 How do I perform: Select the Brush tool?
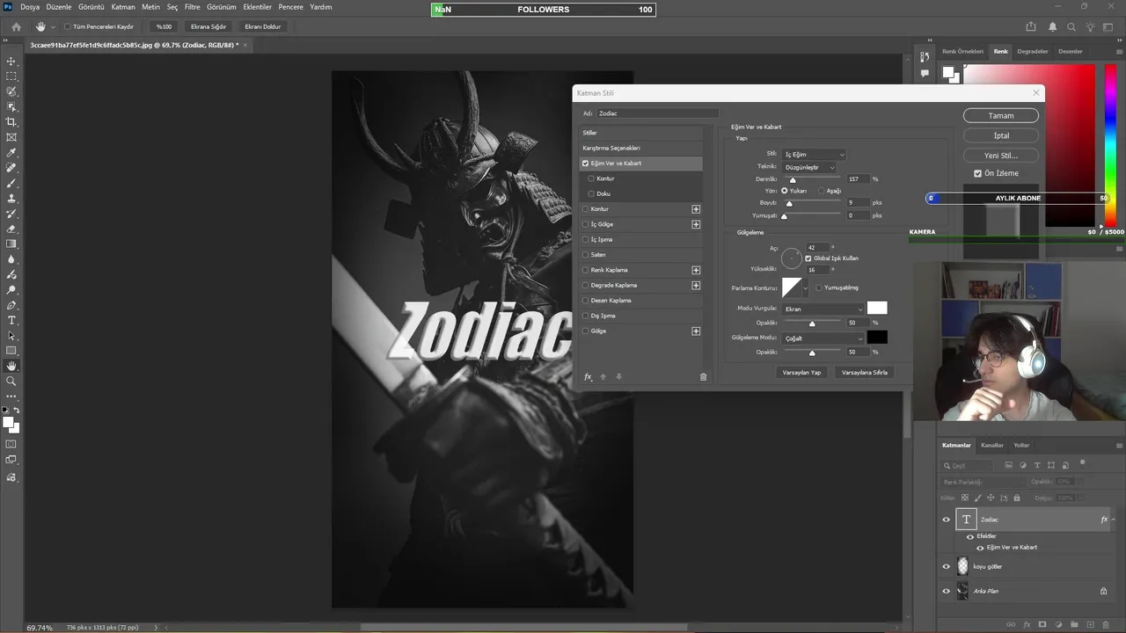(11, 183)
